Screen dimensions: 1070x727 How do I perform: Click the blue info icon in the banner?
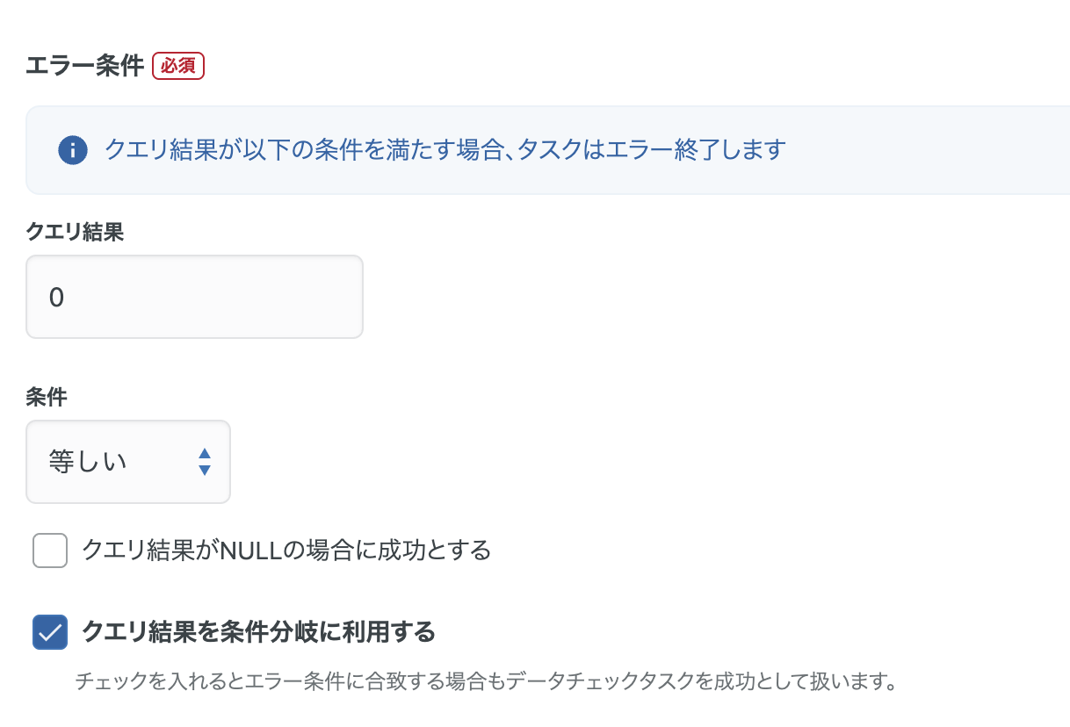tap(72, 149)
